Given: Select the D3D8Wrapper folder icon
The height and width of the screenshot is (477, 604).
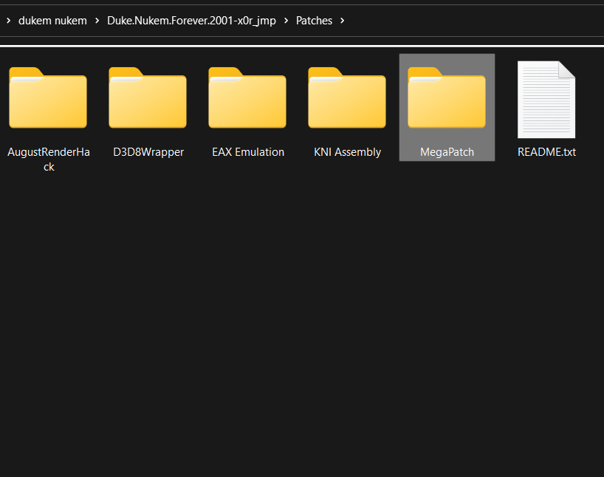Looking at the screenshot, I should 148,97.
